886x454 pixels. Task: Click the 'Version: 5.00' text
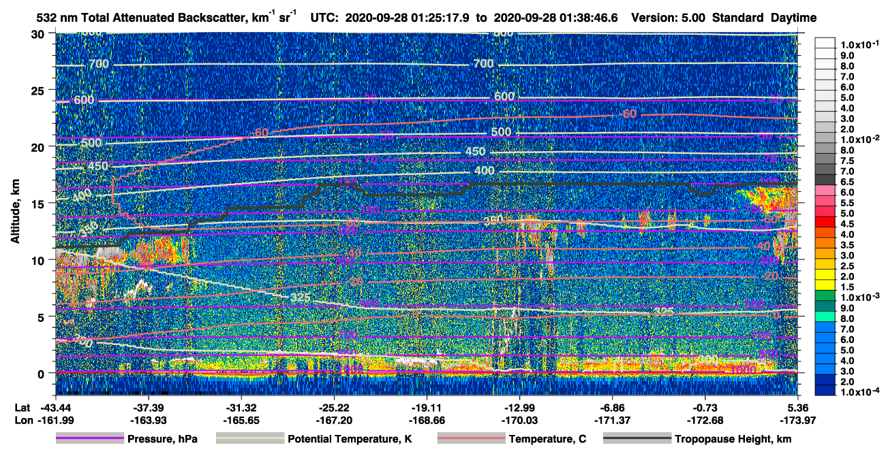click(669, 18)
